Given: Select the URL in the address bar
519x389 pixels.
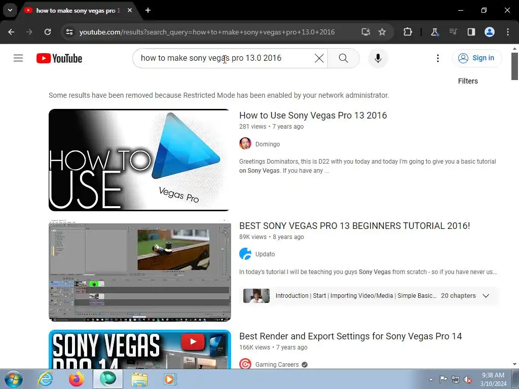Looking at the screenshot, I should (x=207, y=32).
